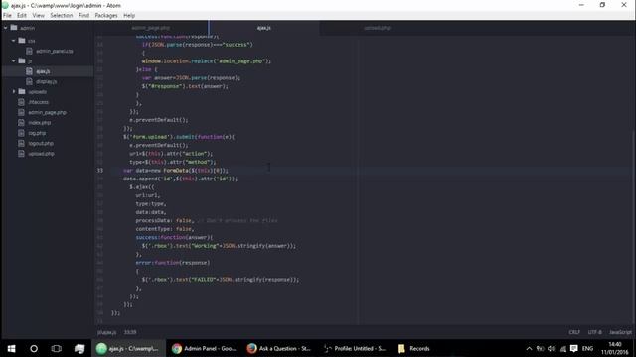This screenshot has width=636, height=357.
Task: Open the pinned desktop app beside Task View
Action: 79,348
